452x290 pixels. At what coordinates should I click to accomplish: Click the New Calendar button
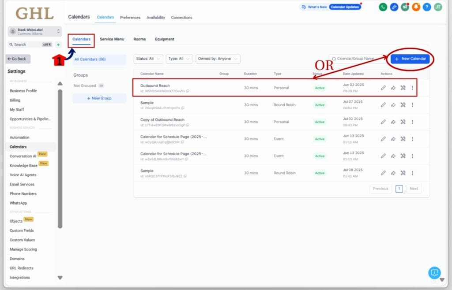pos(410,59)
